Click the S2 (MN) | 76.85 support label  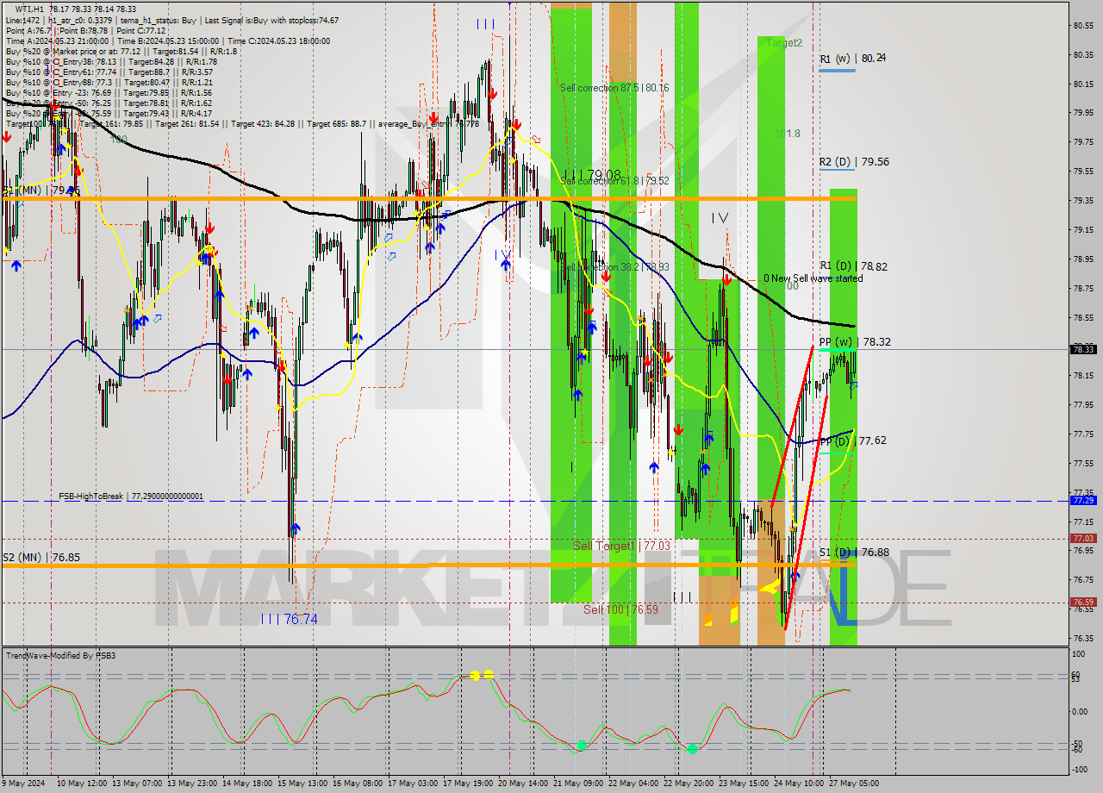tap(41, 557)
